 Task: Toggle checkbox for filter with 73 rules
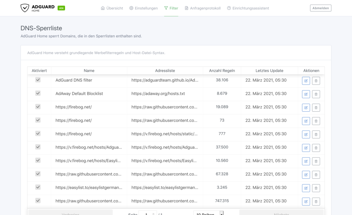38,120
